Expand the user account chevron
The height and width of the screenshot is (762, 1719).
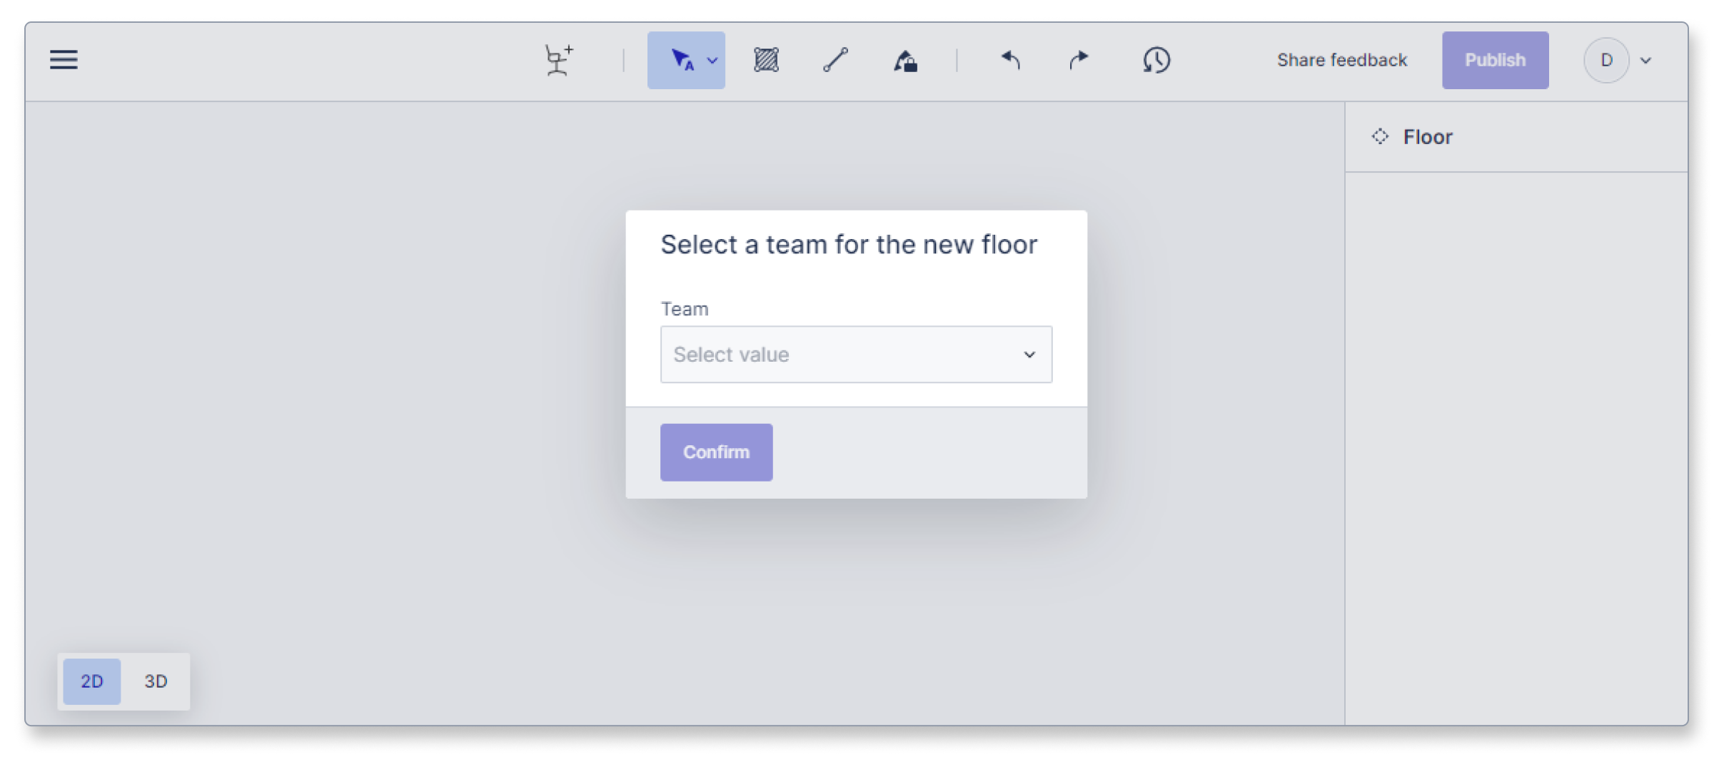tap(1646, 61)
